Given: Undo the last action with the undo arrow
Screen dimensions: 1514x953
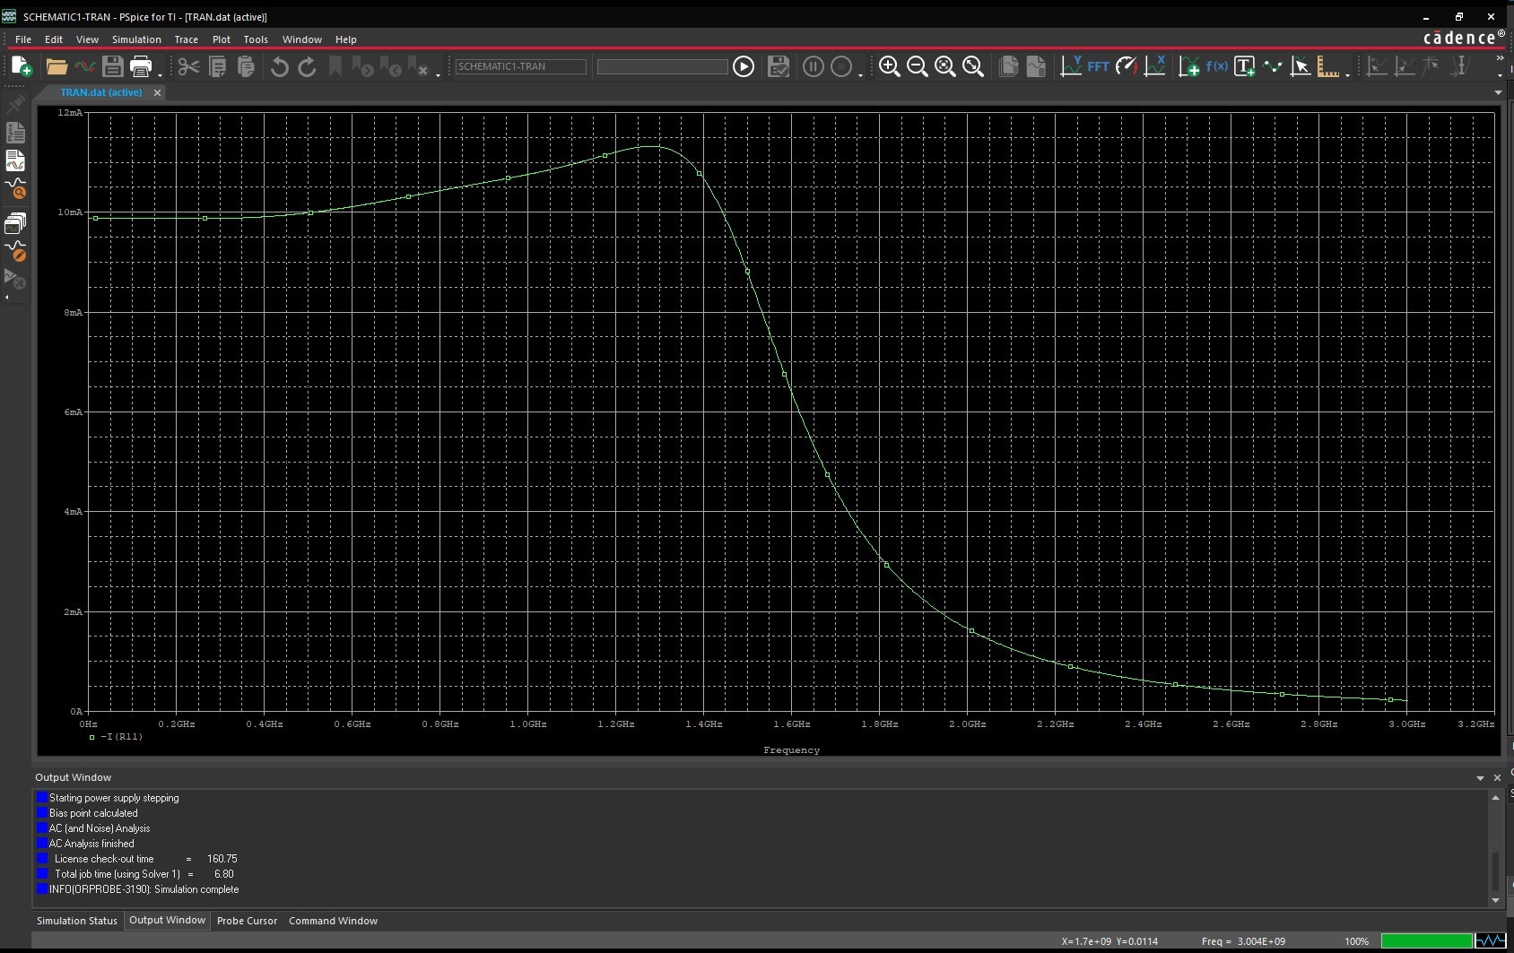Looking at the screenshot, I should pos(279,66).
